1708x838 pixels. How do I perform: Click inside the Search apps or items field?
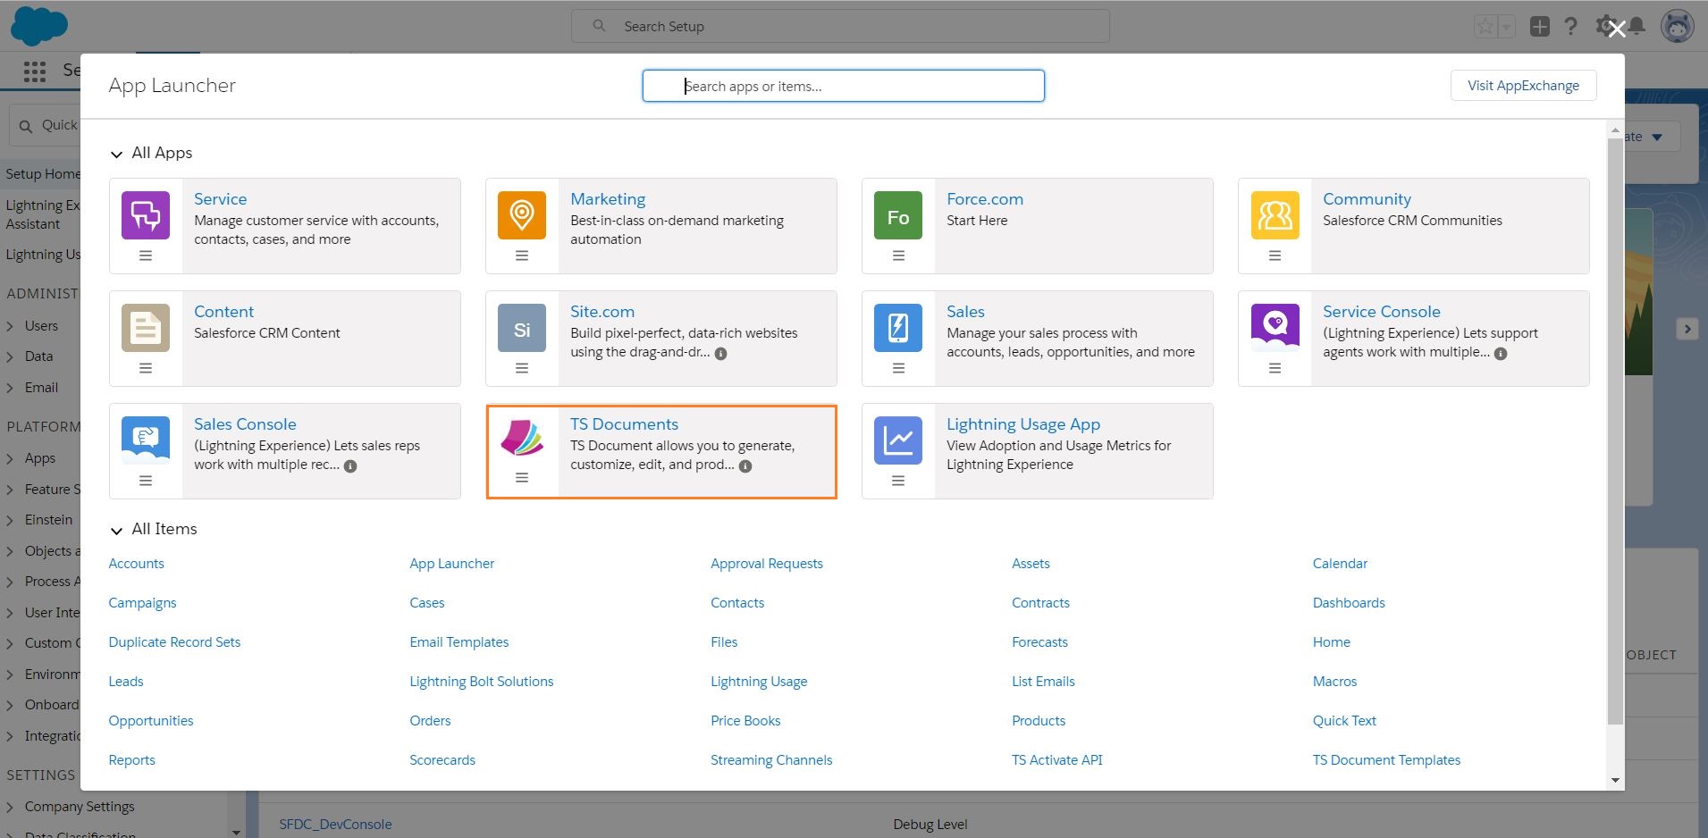(x=843, y=86)
